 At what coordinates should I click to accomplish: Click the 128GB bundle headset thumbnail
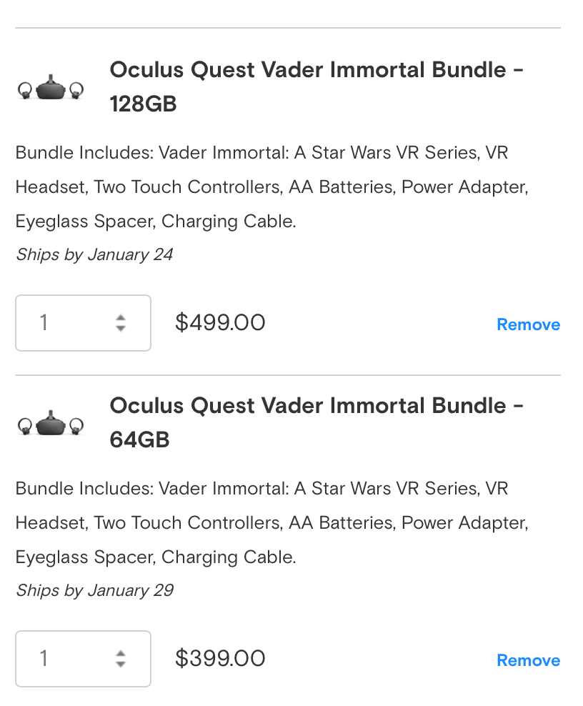pos(51,89)
